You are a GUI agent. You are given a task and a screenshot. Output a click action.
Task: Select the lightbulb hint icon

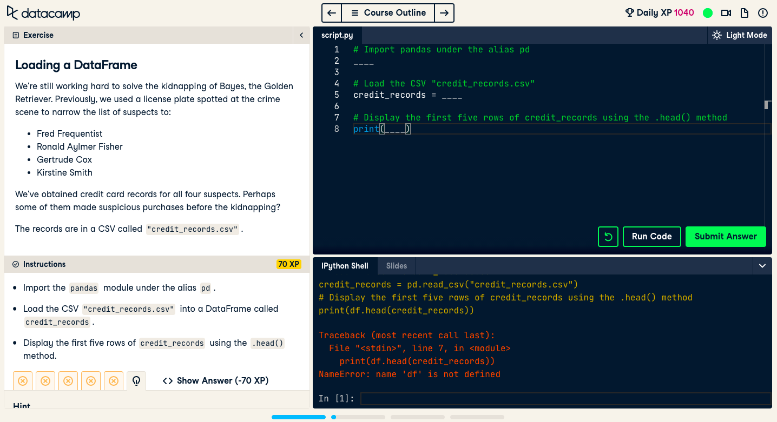pos(136,380)
